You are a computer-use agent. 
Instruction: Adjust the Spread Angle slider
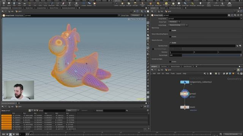click(211, 55)
